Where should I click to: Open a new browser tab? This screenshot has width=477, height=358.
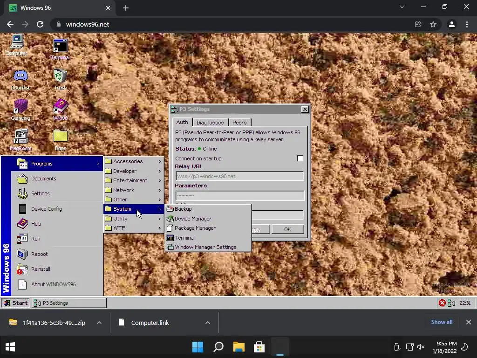[126, 8]
